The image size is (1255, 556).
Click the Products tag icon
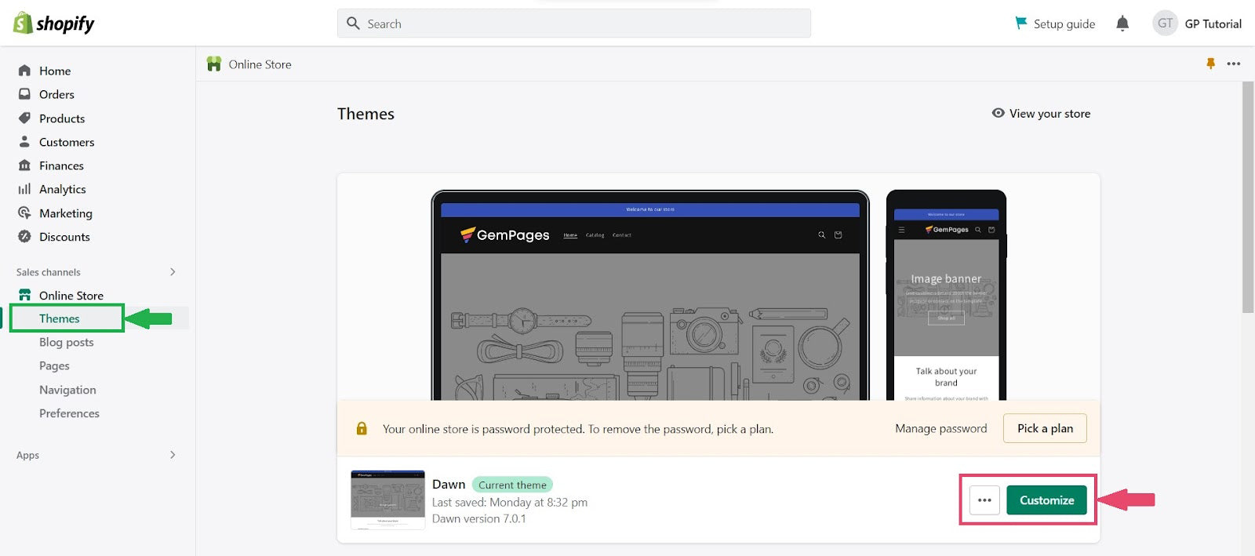click(24, 118)
